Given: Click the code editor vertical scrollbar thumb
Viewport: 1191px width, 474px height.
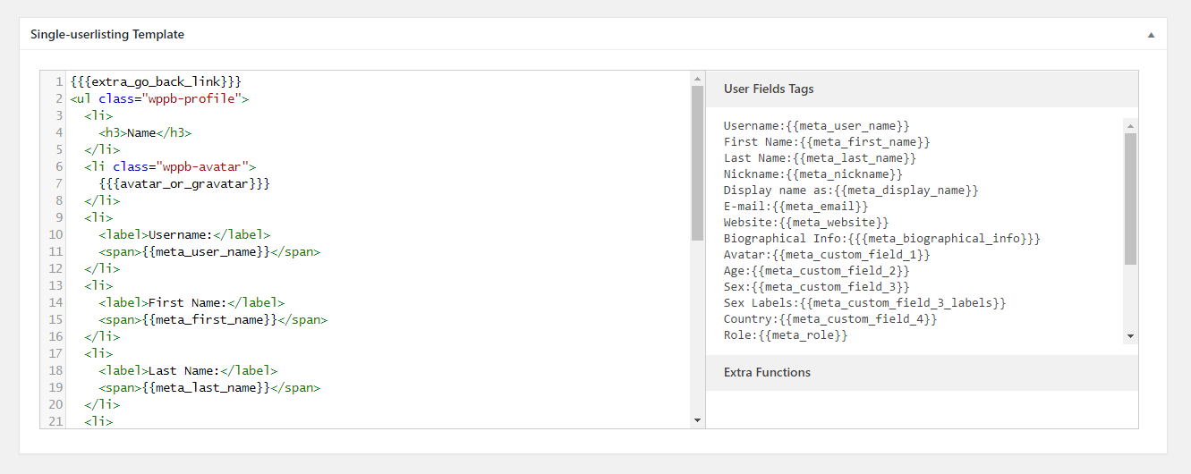Looking at the screenshot, I should [x=698, y=164].
